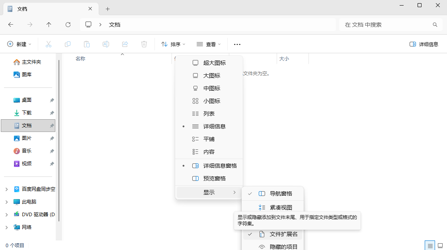Open 视频 folder in sidebar

click(23, 164)
